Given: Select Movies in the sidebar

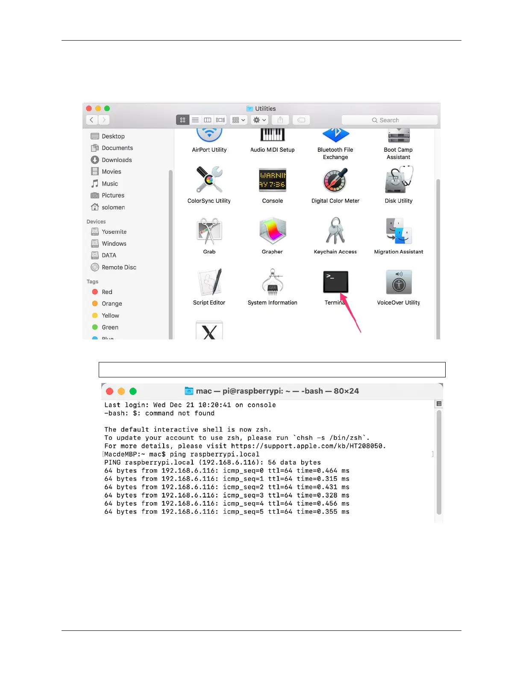Looking at the screenshot, I should [106, 171].
